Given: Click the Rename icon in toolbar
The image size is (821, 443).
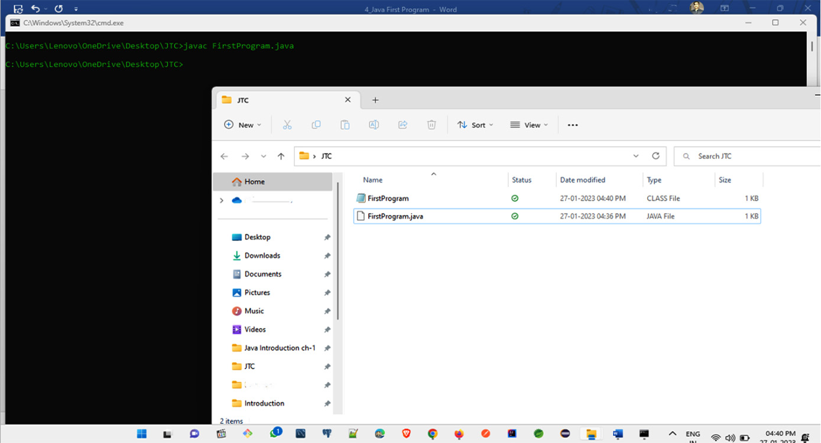Looking at the screenshot, I should [374, 125].
